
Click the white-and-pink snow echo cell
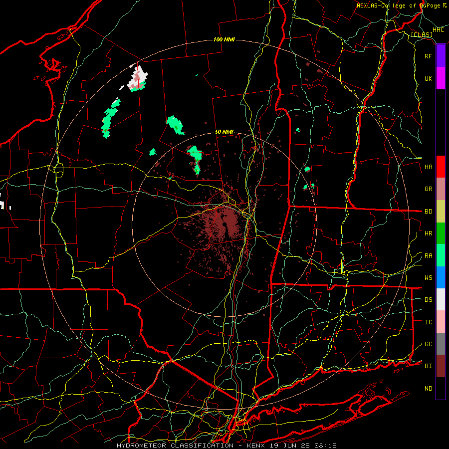[x=138, y=79]
